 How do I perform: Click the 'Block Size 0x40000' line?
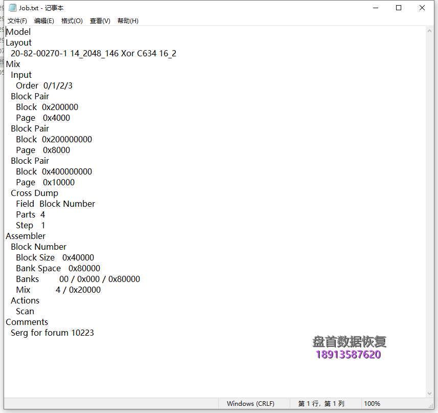coord(55,257)
